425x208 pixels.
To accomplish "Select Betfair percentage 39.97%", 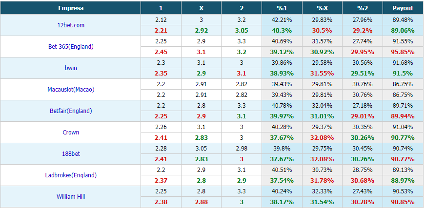I will (x=282, y=116).
